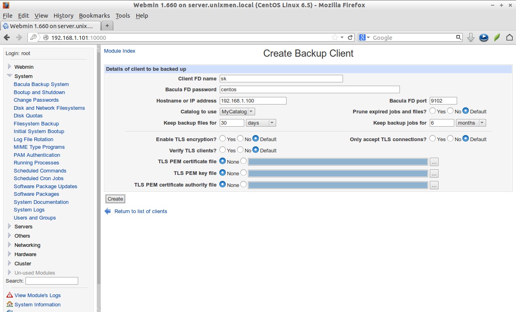The width and height of the screenshot is (516, 312).
Task: Open the Help menu
Action: (x=142, y=16)
